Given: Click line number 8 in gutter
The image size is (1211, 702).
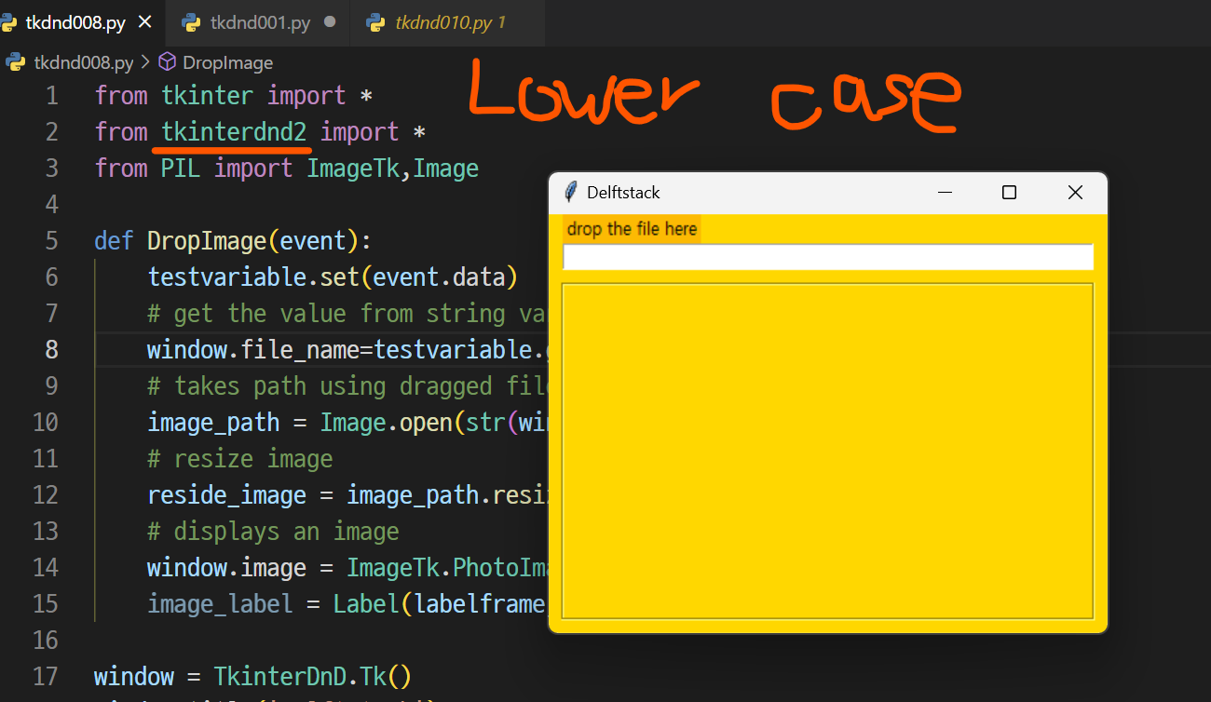Looking at the screenshot, I should click(51, 350).
